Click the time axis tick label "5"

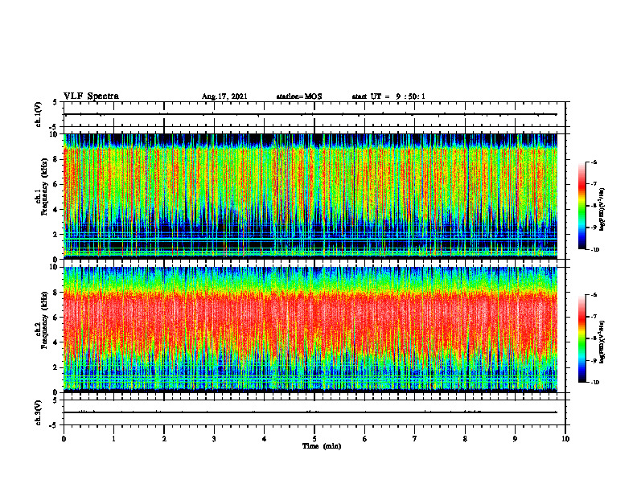(x=314, y=439)
